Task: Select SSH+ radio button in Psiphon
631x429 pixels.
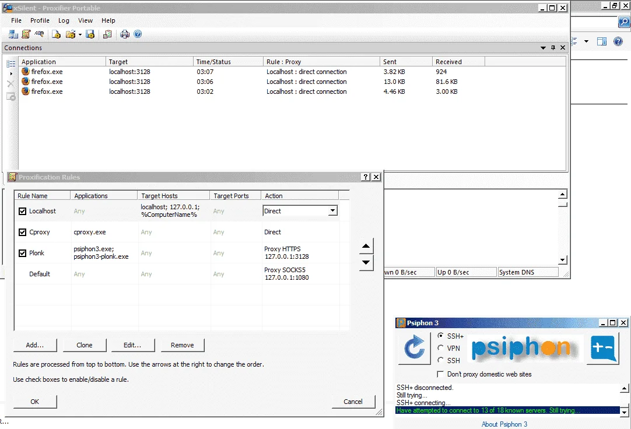Action: coord(440,336)
